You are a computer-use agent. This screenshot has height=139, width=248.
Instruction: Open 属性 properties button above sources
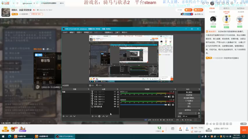(x=91, y=86)
